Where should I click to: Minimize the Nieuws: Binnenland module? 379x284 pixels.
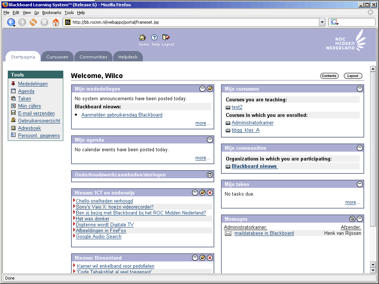tap(195, 258)
